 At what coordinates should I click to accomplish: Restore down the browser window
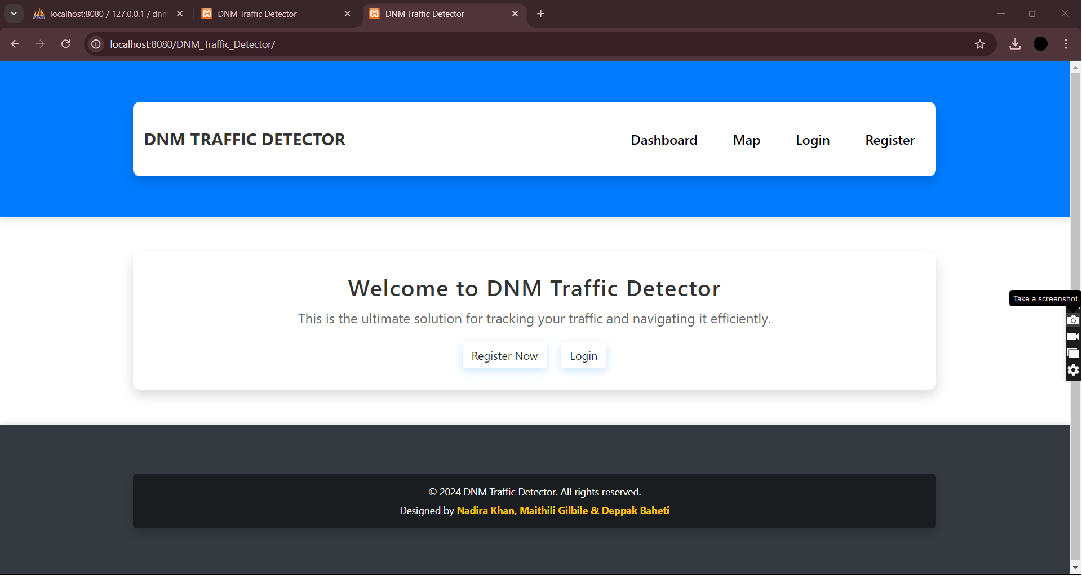point(1032,14)
